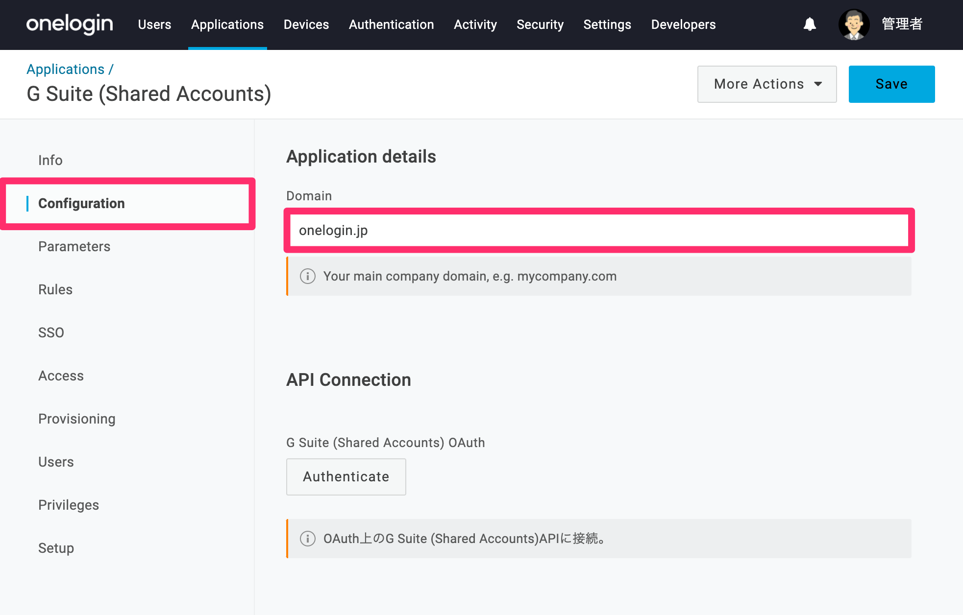
Task: Click the 'Your main company domain' hint text
Action: point(470,276)
